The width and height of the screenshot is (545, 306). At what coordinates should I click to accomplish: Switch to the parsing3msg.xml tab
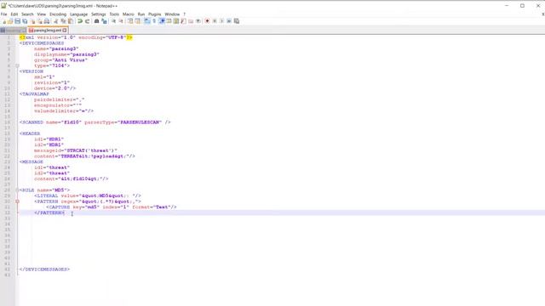click(x=47, y=31)
